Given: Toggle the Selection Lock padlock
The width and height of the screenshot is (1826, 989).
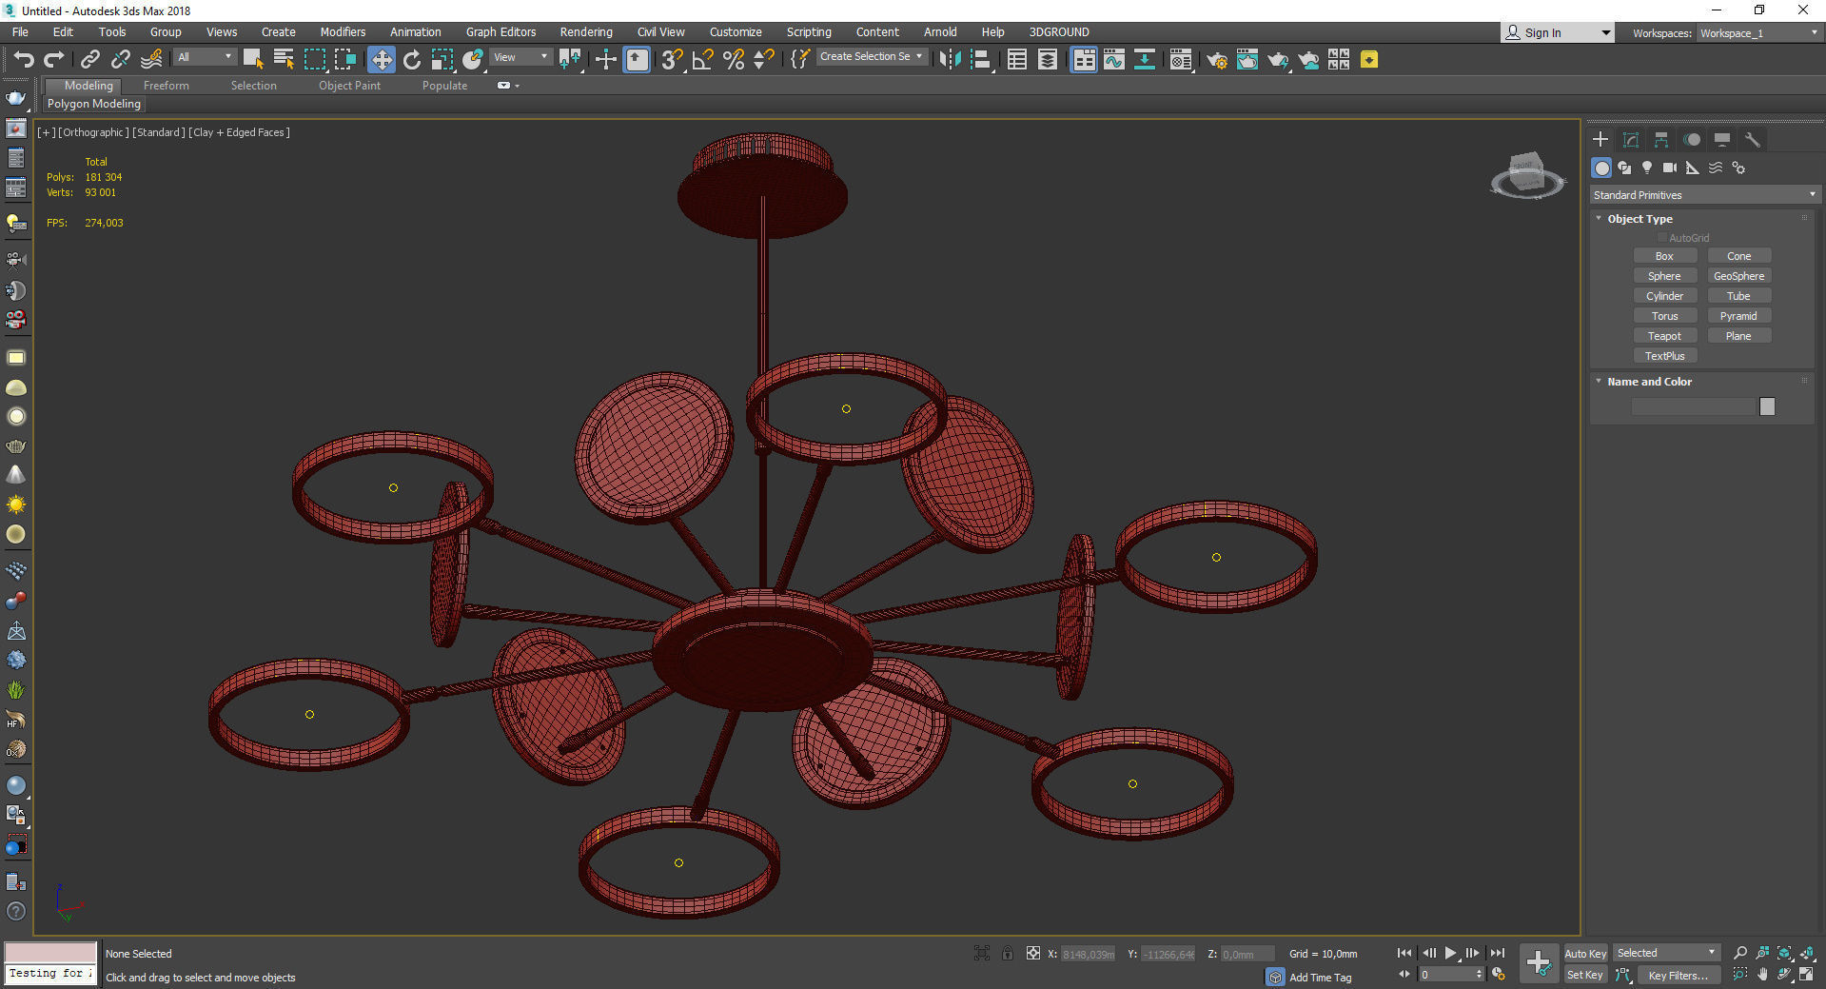Looking at the screenshot, I should pos(1007,953).
